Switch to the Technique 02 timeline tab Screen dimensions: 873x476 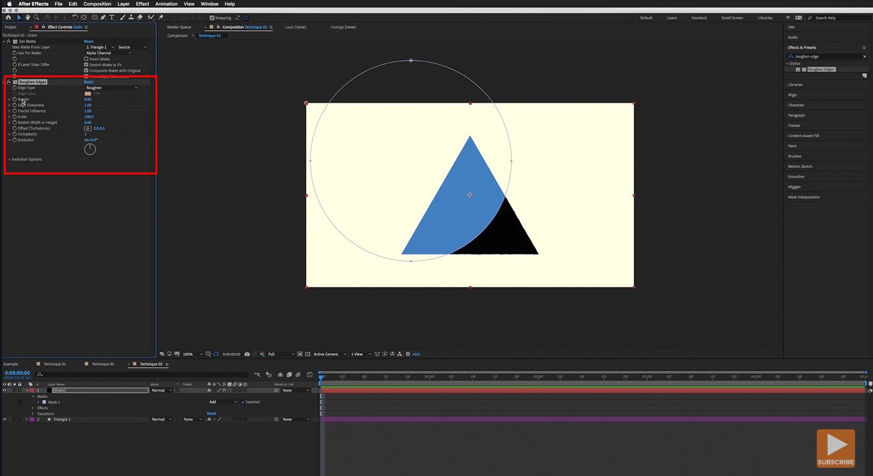point(102,364)
